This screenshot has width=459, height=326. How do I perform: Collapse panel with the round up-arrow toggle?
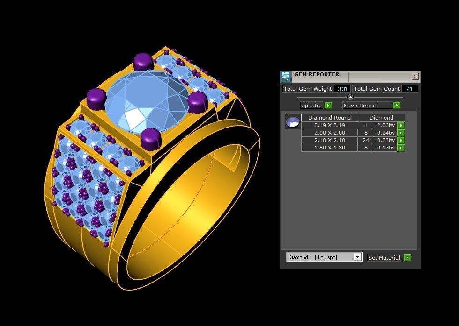350,97
